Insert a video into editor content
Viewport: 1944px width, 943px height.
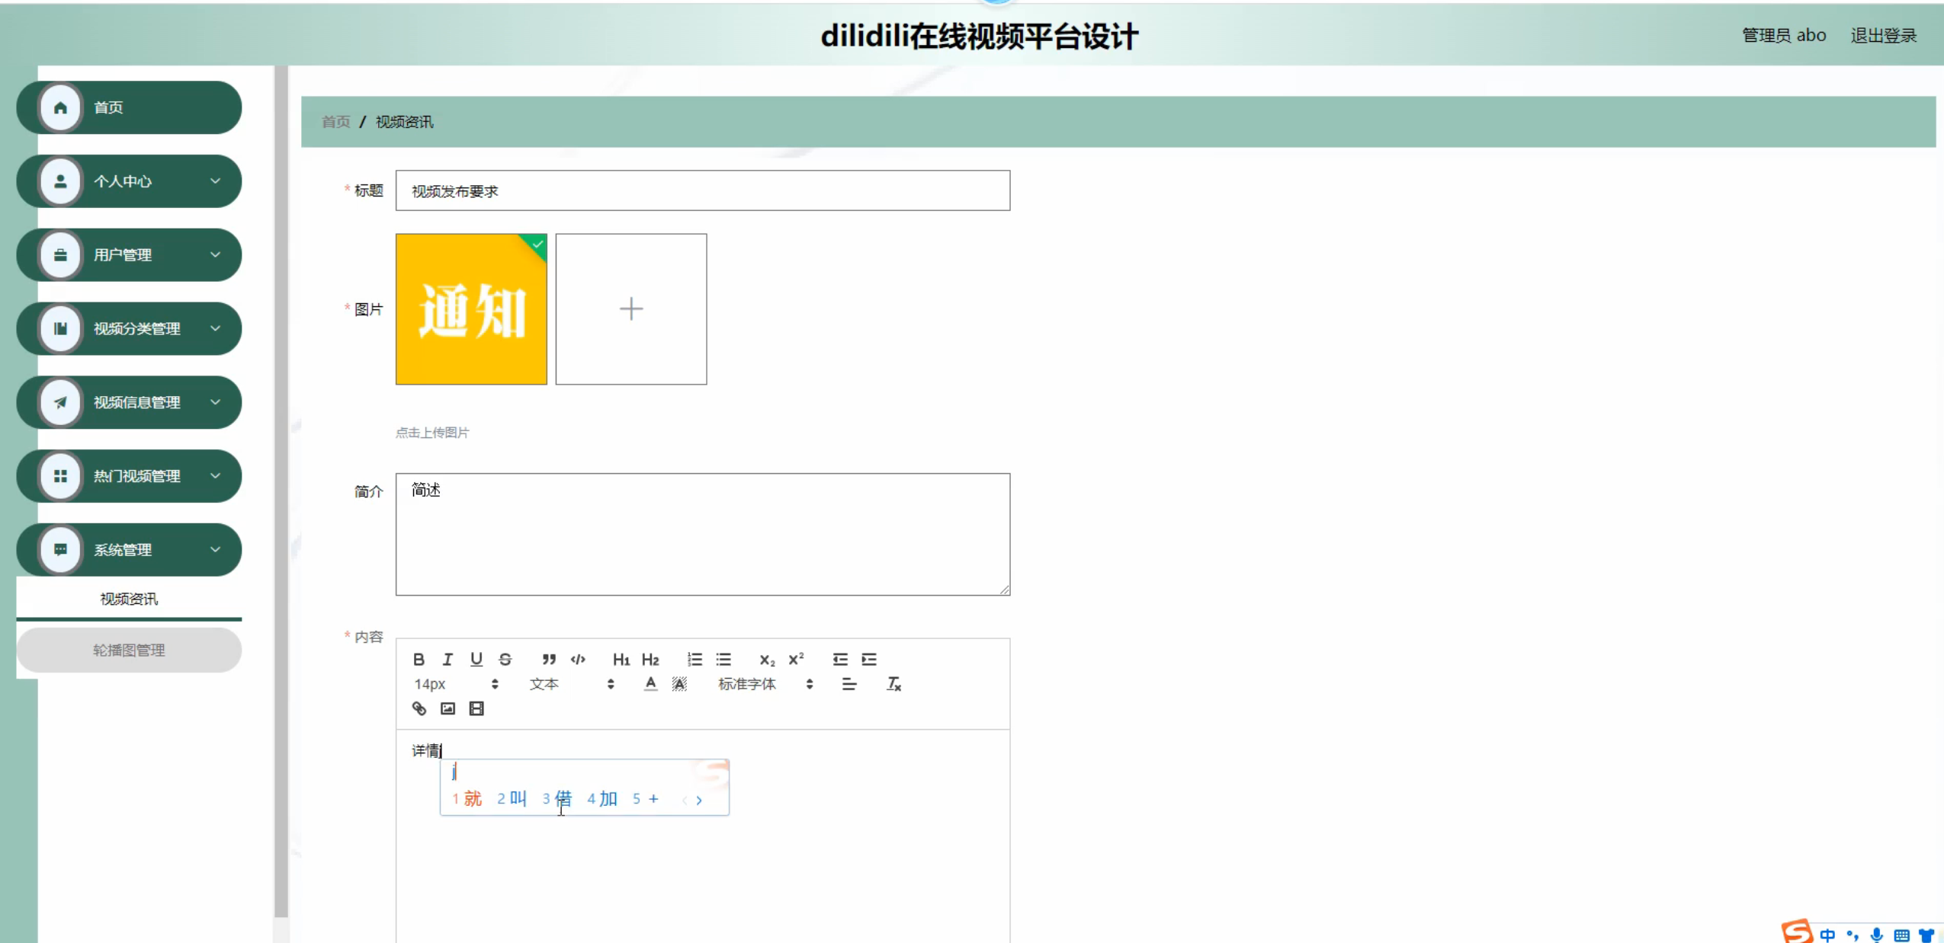[476, 708]
